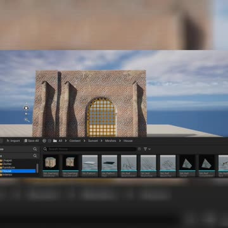The image size is (228, 228).
Task: Navigate to the Sunset breadcrumb folder
Action: [93, 141]
